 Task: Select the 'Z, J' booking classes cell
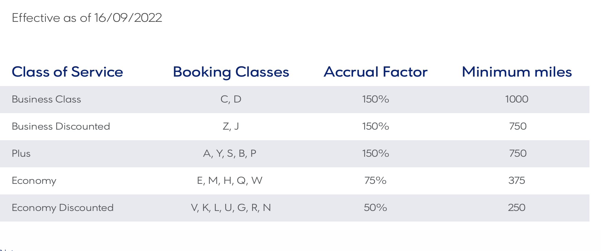pos(231,126)
